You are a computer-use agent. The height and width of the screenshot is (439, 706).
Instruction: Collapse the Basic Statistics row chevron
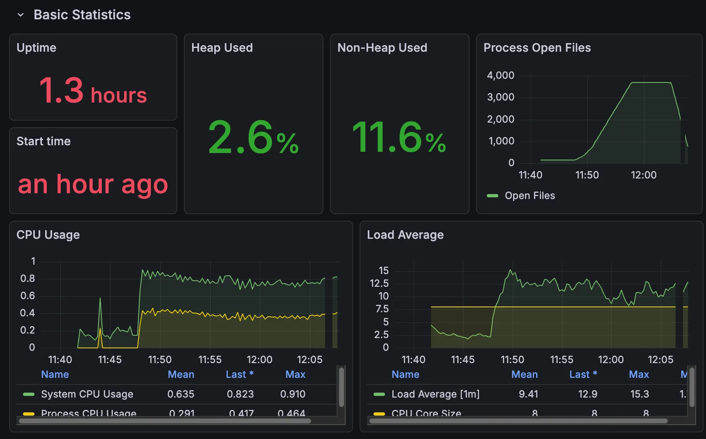click(21, 15)
